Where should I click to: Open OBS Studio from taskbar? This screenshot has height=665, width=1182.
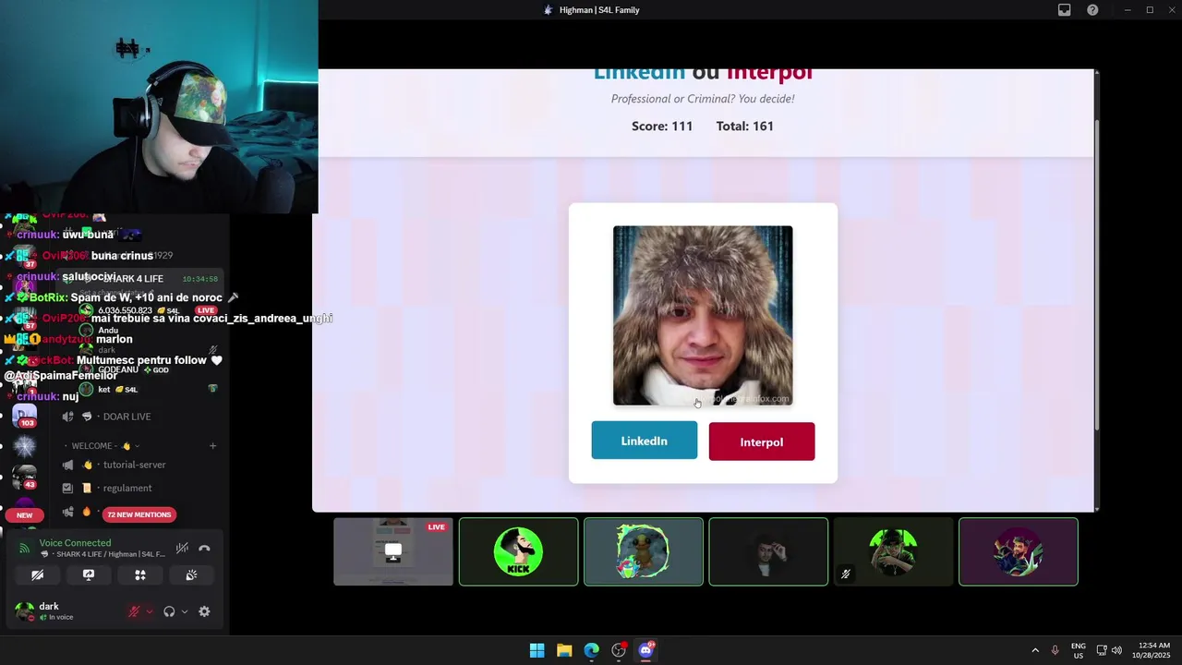click(619, 650)
